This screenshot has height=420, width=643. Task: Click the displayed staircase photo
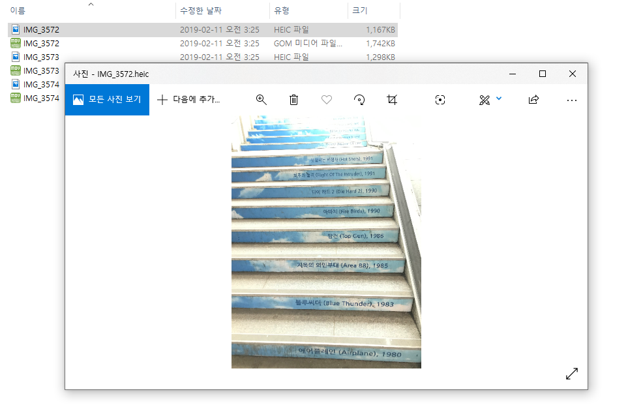pos(326,241)
